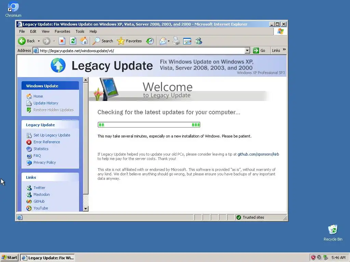Click the Statistics sidebar icon
The height and width of the screenshot is (262, 350).
[29, 149]
